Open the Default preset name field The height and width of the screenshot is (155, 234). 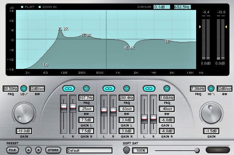(x=89, y=150)
